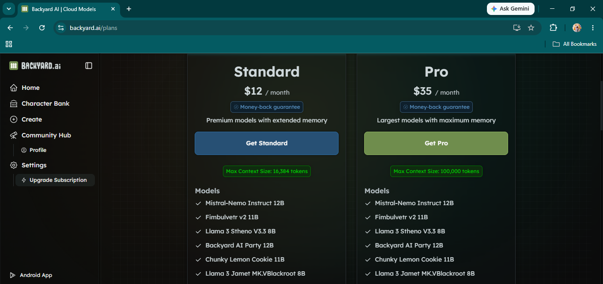The width and height of the screenshot is (603, 284).
Task: Click the Max Context Size 100,000 tokens badge
Action: (x=436, y=171)
